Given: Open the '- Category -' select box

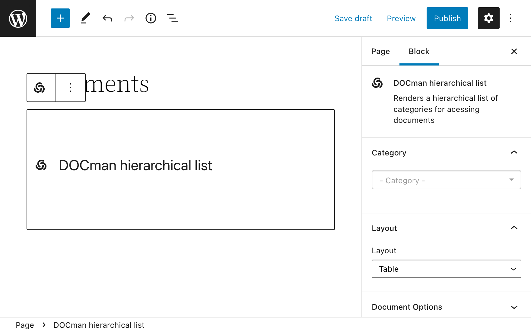Looking at the screenshot, I should [x=447, y=180].
